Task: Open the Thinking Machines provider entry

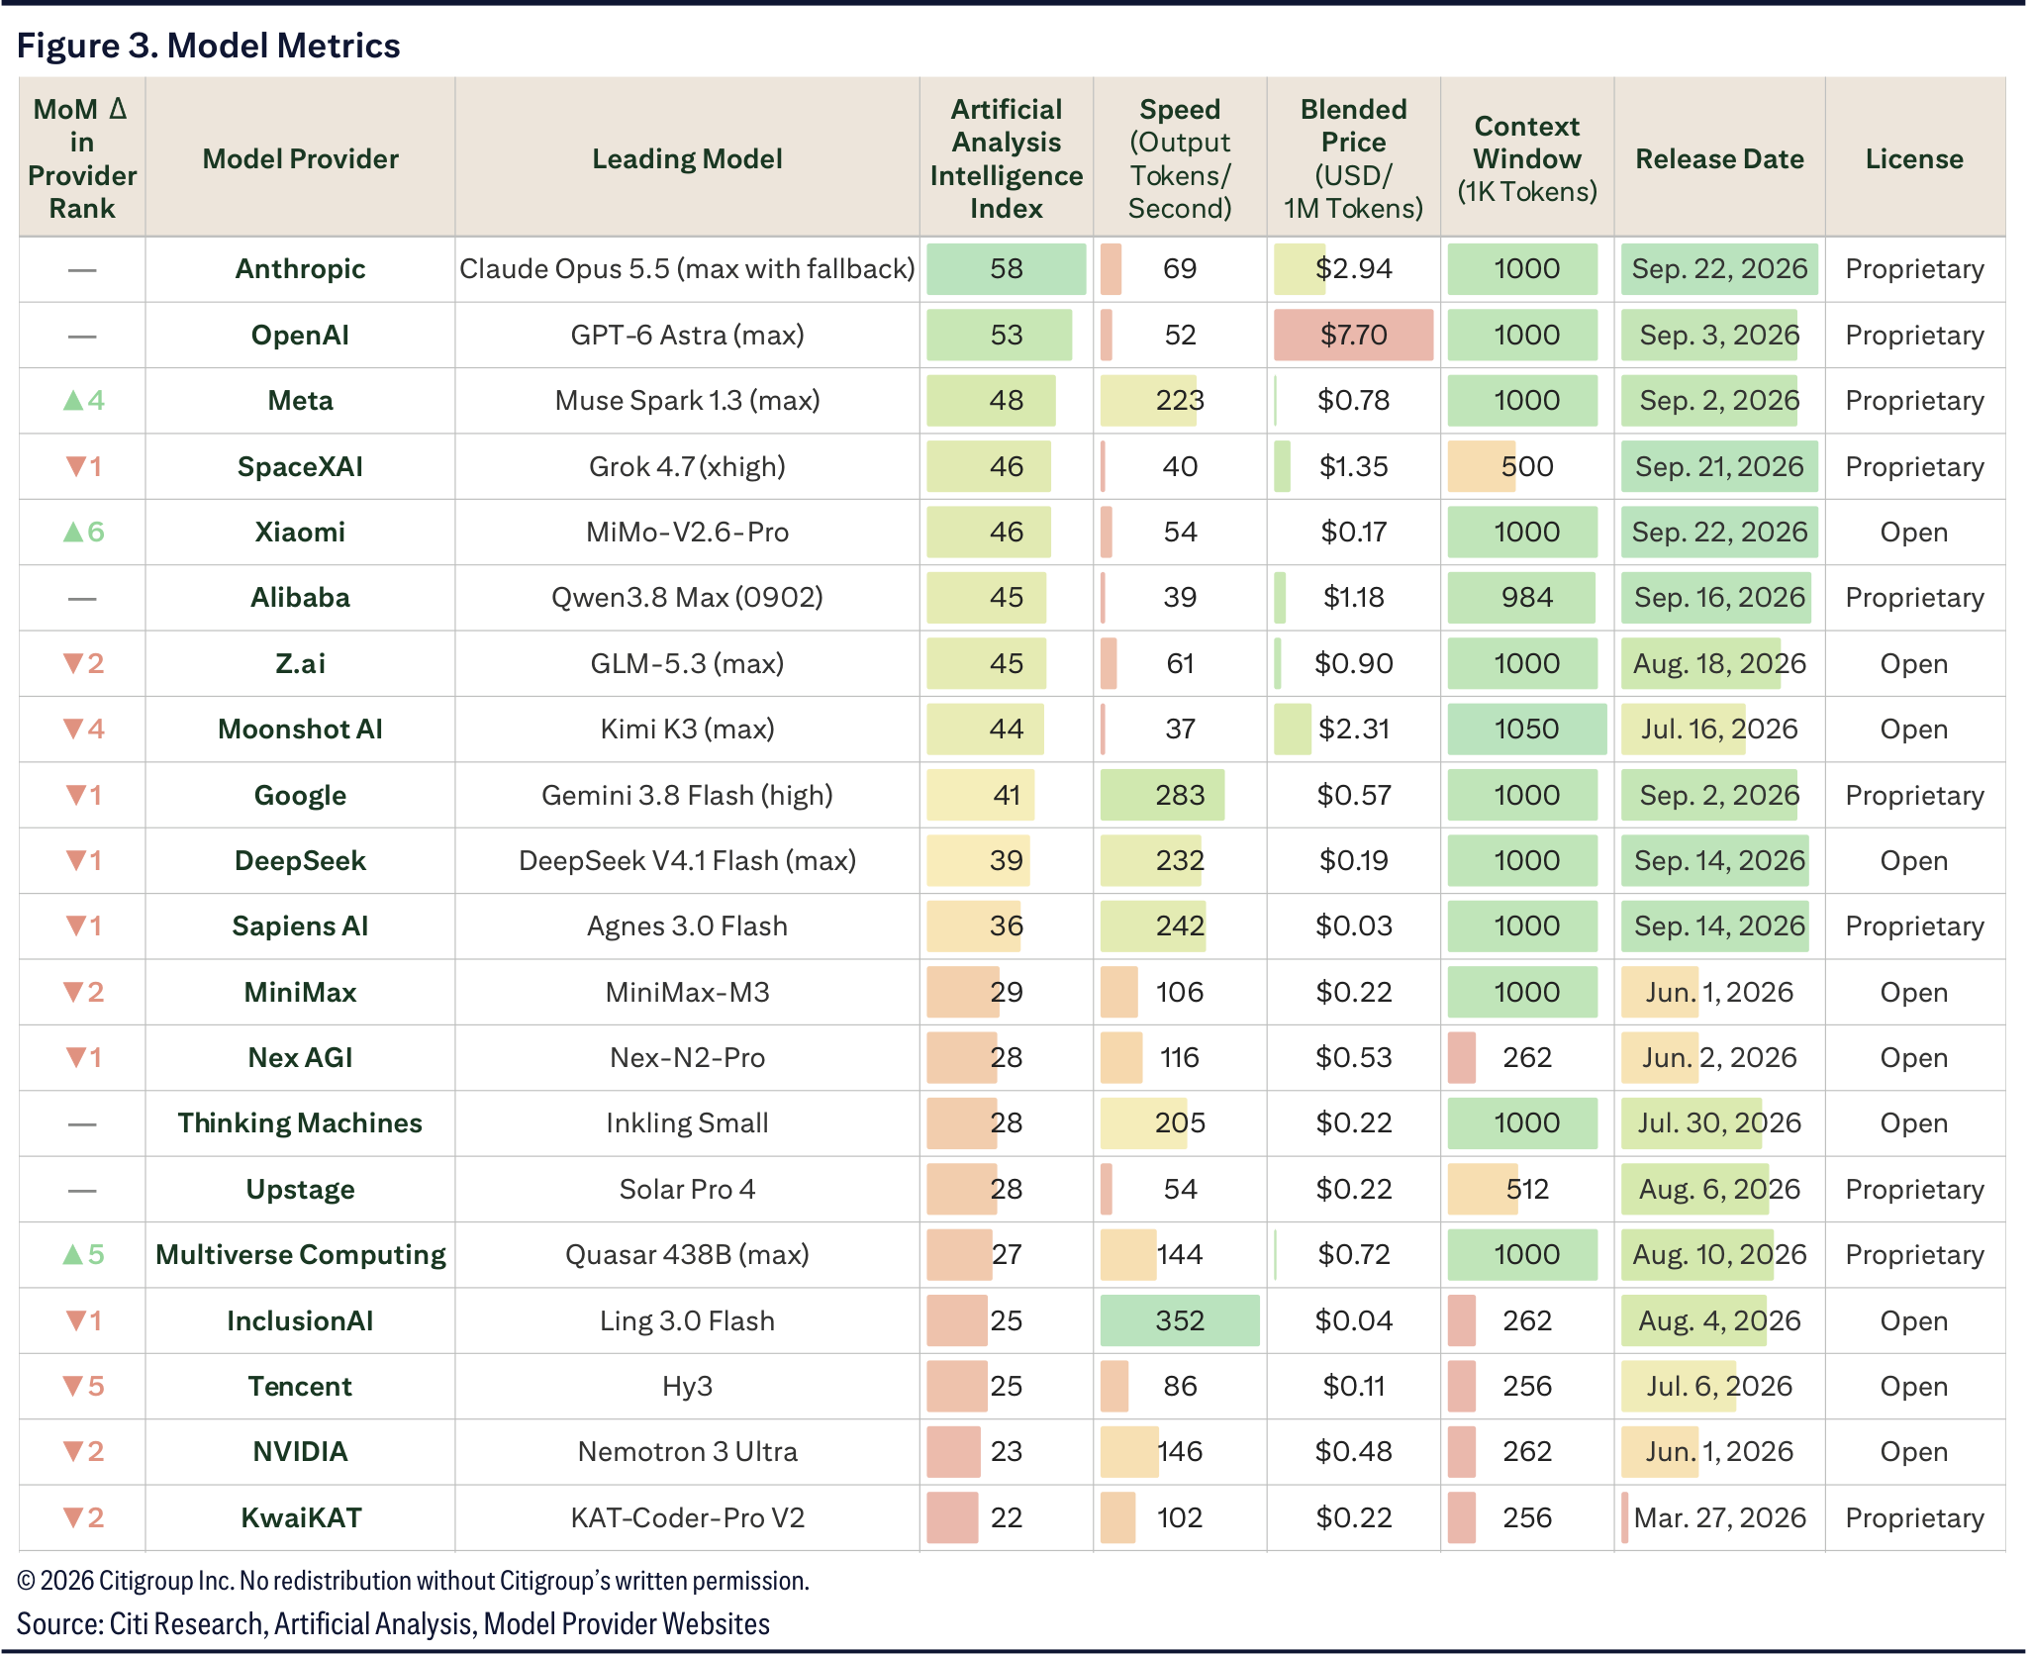Action: click(x=300, y=1123)
